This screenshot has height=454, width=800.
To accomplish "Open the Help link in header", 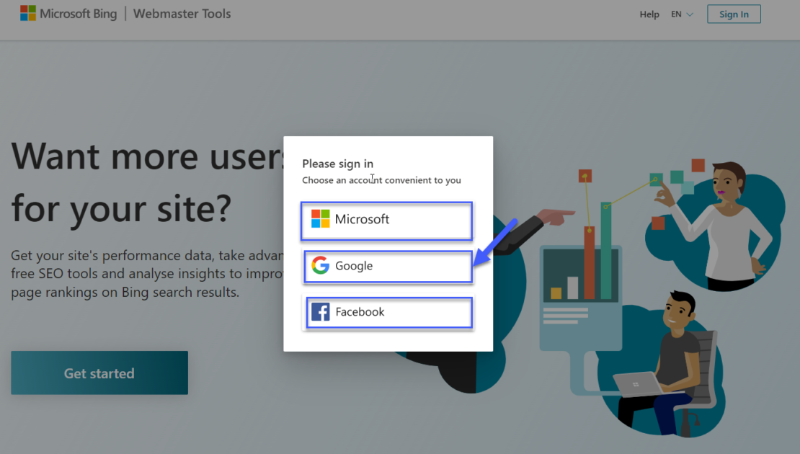I will coord(649,14).
